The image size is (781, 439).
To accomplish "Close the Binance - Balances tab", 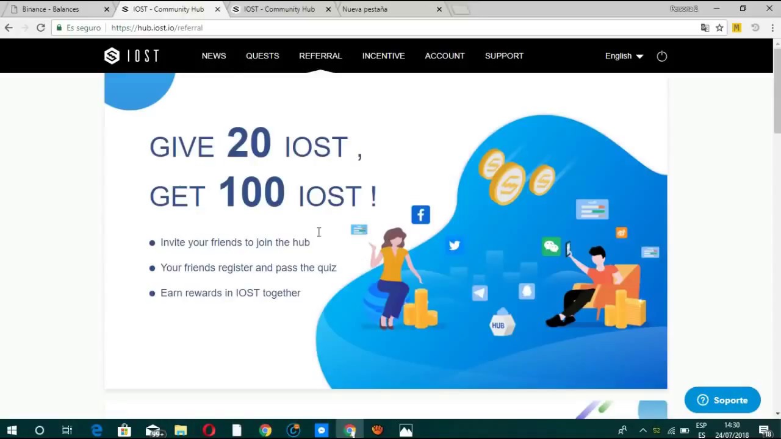I will coord(107,9).
